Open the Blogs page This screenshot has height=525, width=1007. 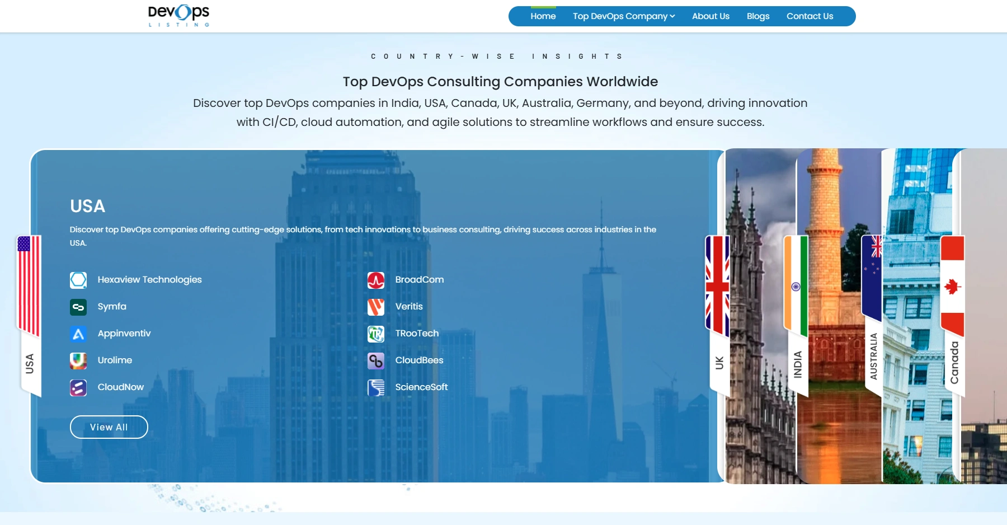click(x=758, y=16)
